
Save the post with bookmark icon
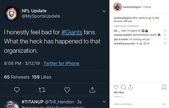[164, 87]
